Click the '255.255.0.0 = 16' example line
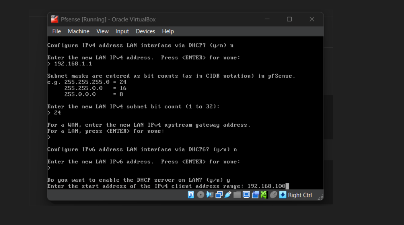 tap(95, 88)
